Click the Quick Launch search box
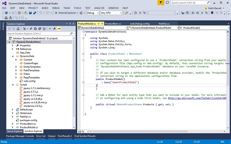The width and height of the screenshot is (231, 144). (190, 3)
